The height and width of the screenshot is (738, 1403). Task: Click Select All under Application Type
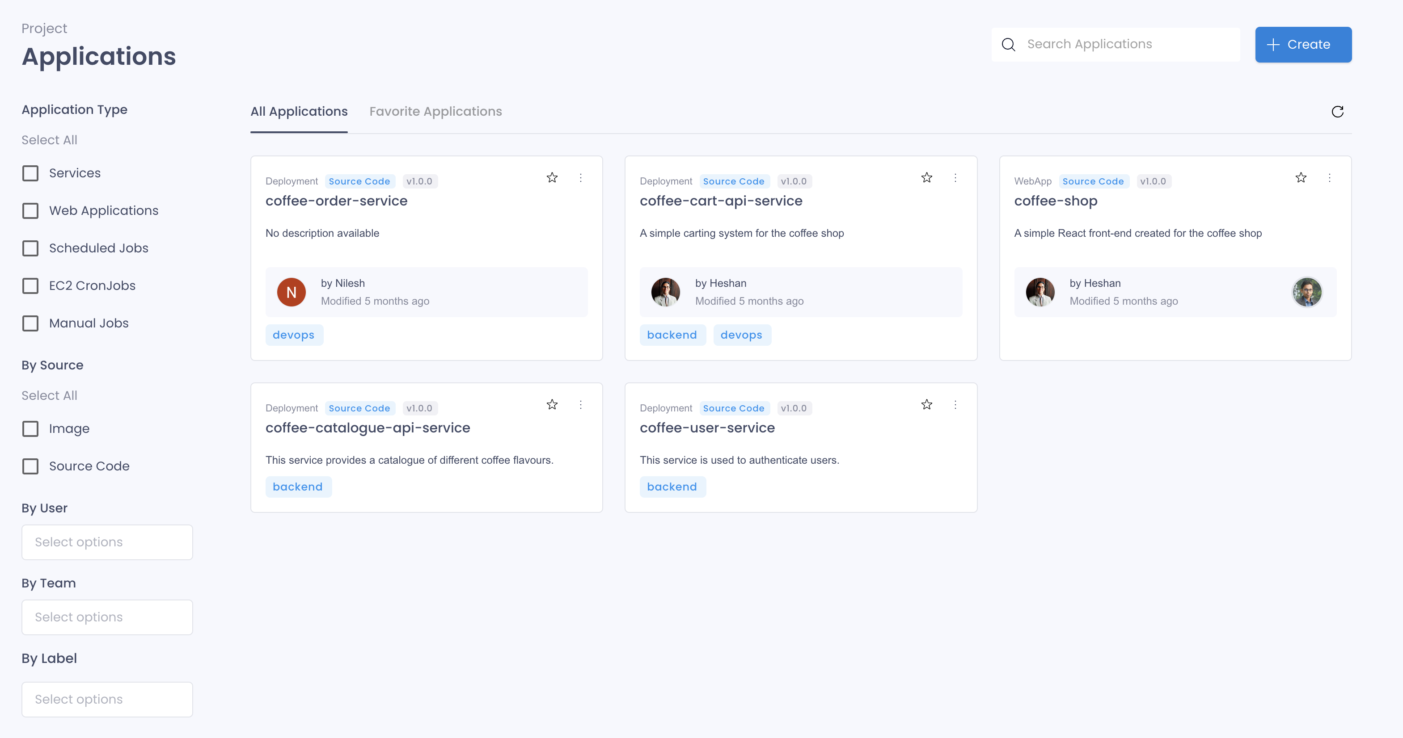click(x=50, y=140)
